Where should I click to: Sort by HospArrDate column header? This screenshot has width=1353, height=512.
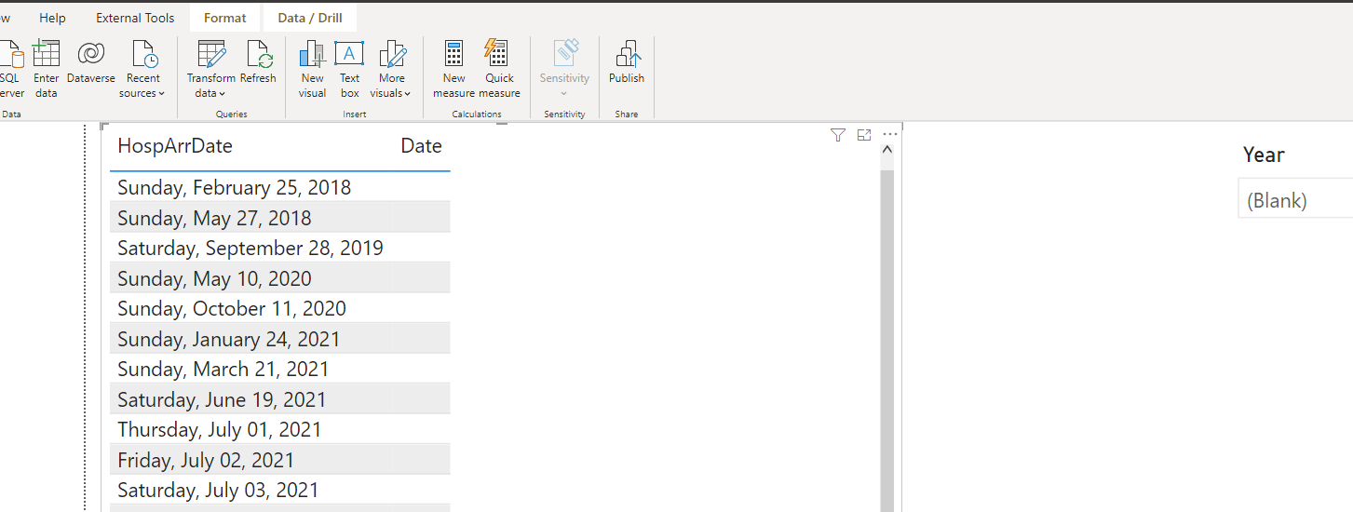point(175,146)
